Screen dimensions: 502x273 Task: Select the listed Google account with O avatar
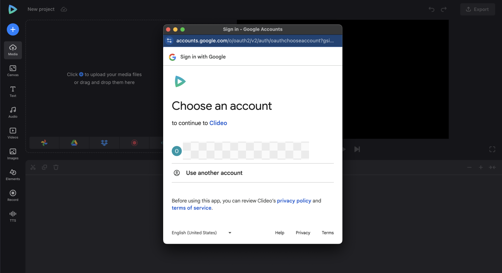[x=253, y=151]
